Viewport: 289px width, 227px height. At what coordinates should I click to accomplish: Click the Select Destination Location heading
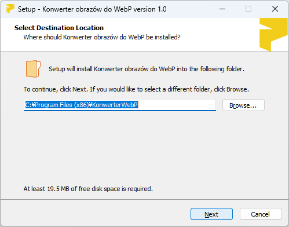pos(59,28)
